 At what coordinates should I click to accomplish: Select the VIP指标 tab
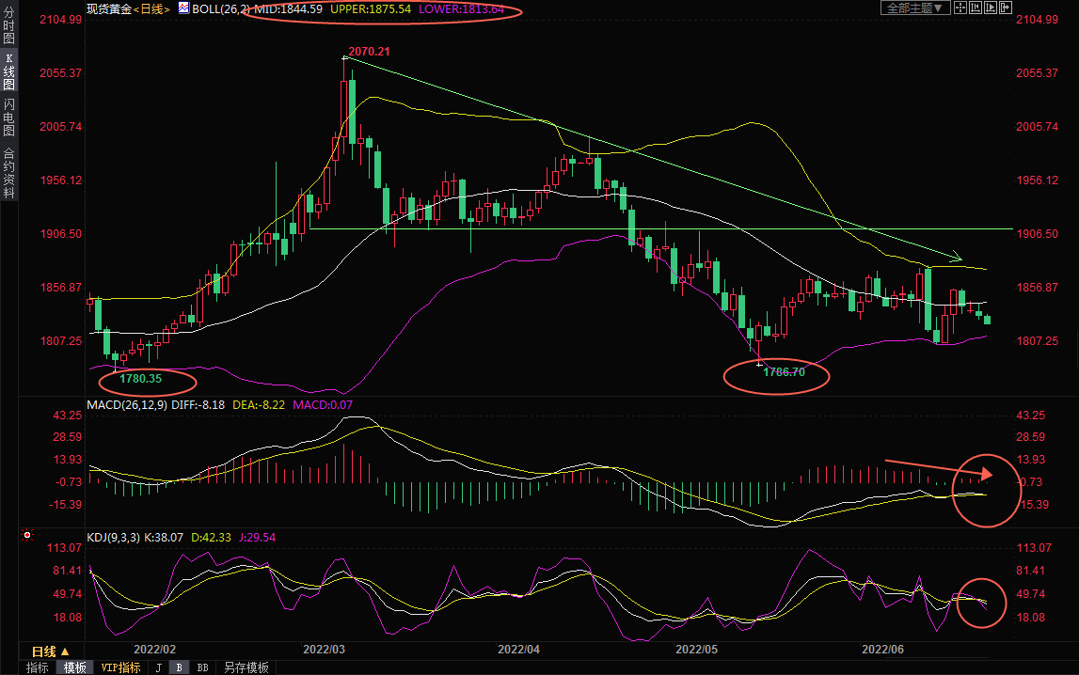(120, 667)
